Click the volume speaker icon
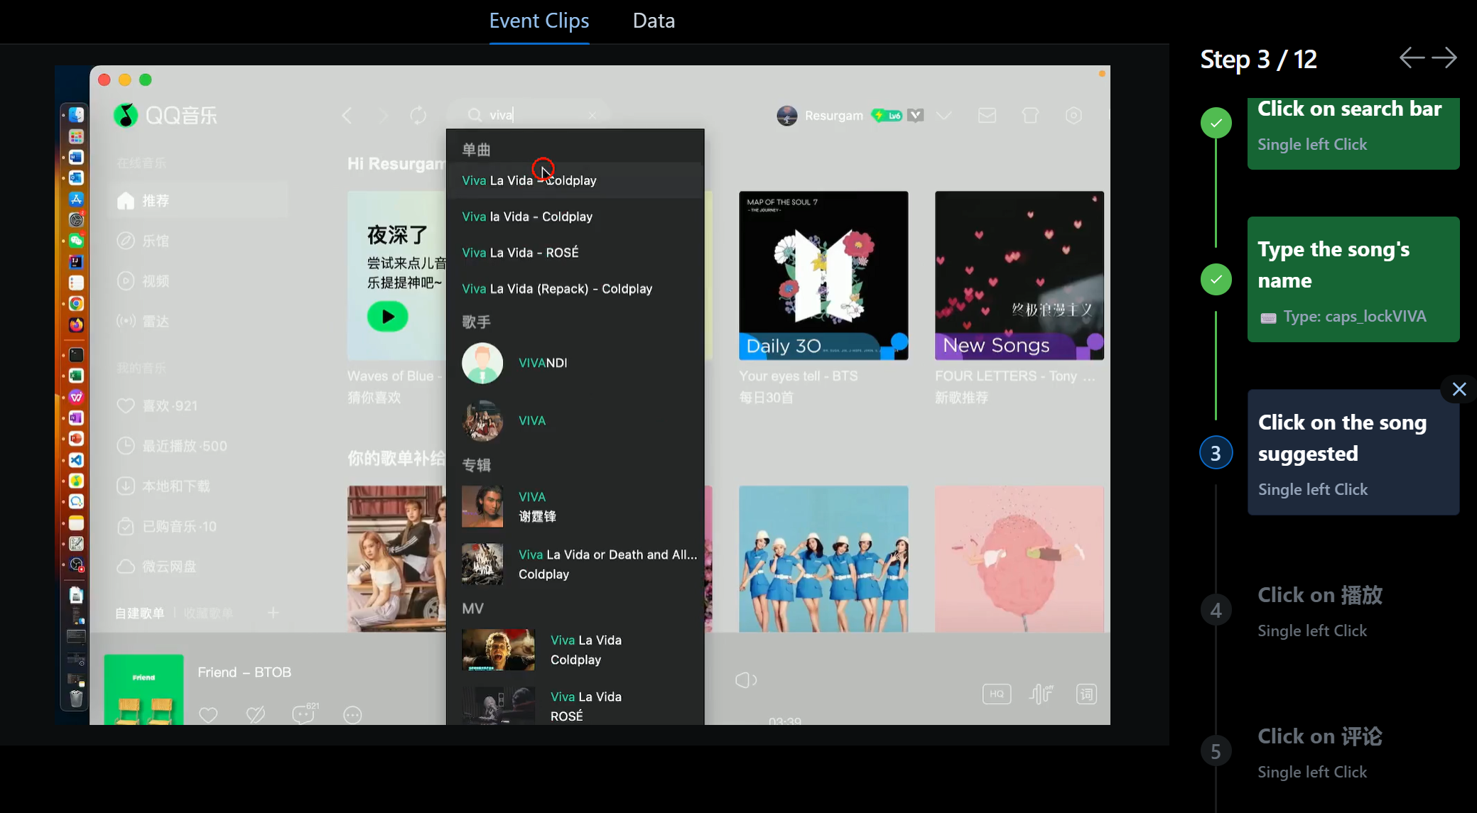The height and width of the screenshot is (813, 1477). point(745,681)
